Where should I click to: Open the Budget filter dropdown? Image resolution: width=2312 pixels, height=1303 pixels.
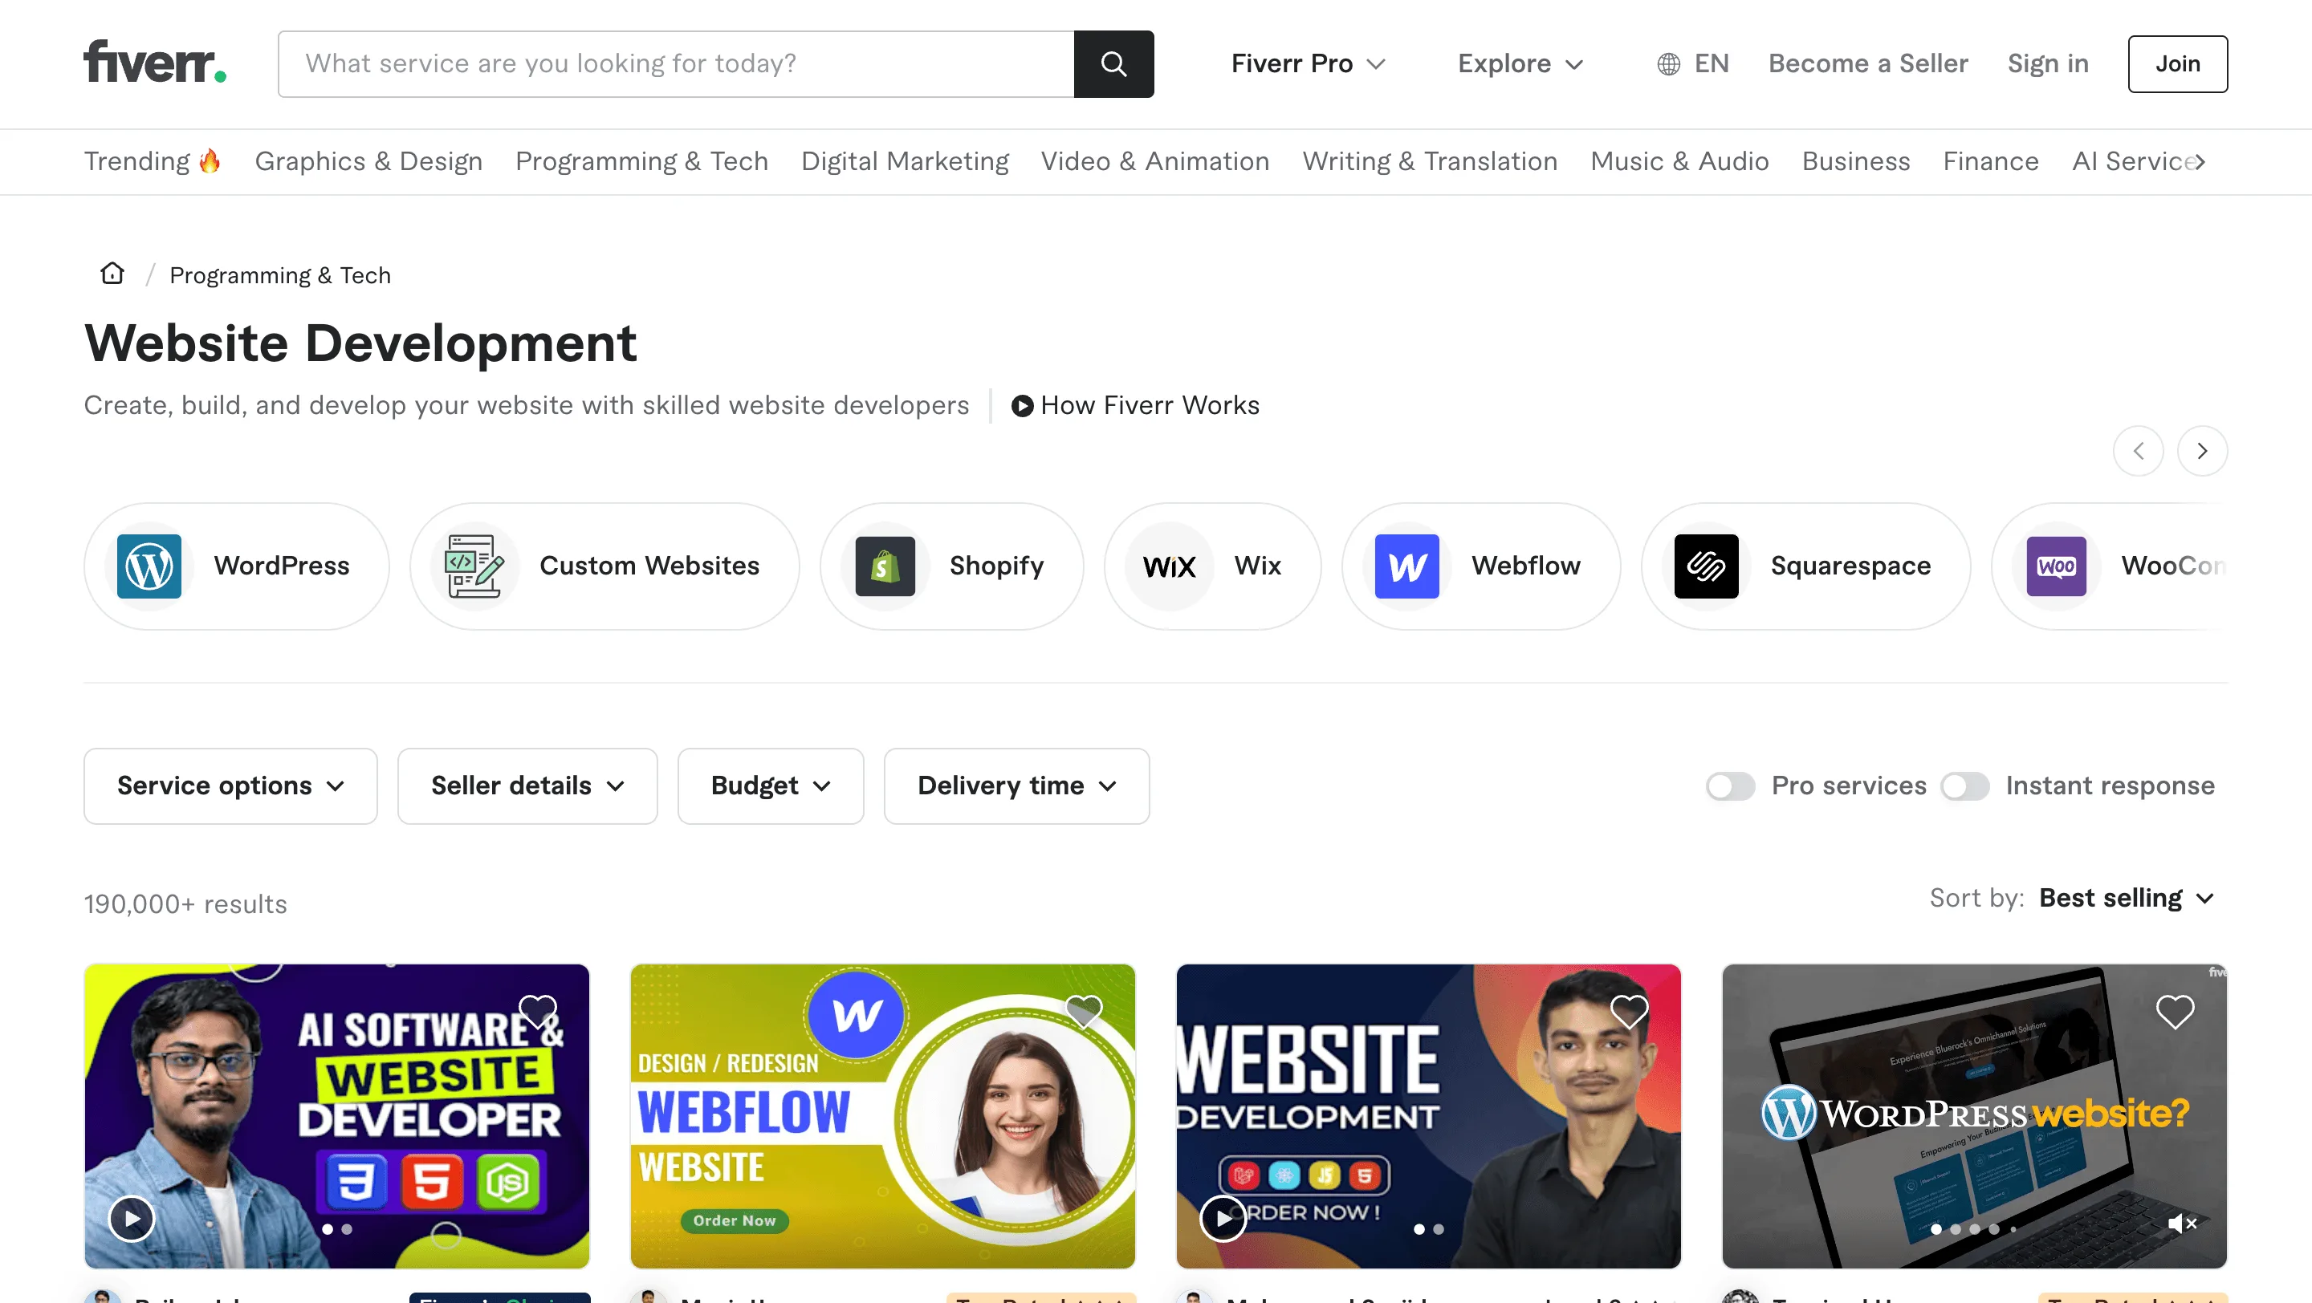(770, 786)
